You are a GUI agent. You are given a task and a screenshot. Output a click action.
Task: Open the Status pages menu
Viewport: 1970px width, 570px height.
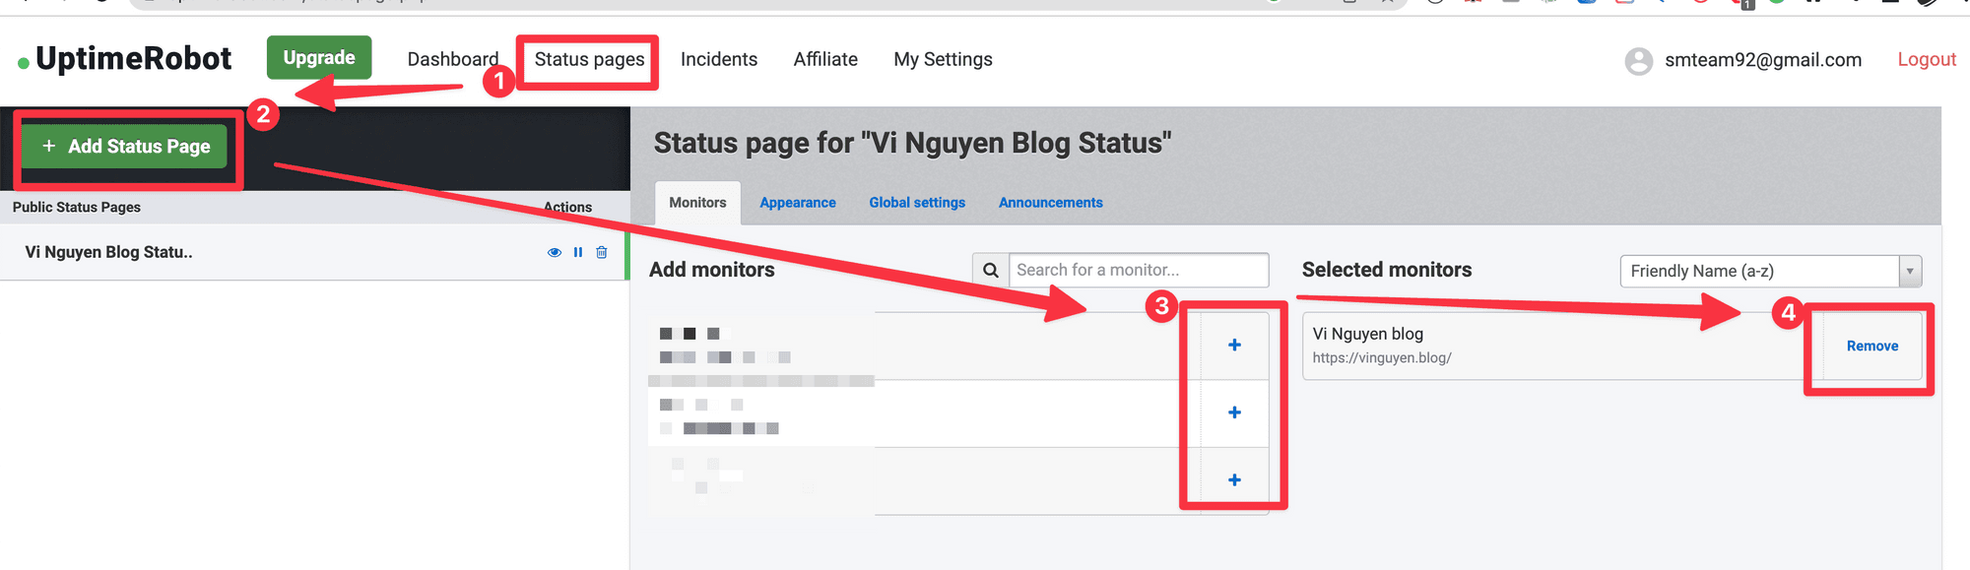589,60
